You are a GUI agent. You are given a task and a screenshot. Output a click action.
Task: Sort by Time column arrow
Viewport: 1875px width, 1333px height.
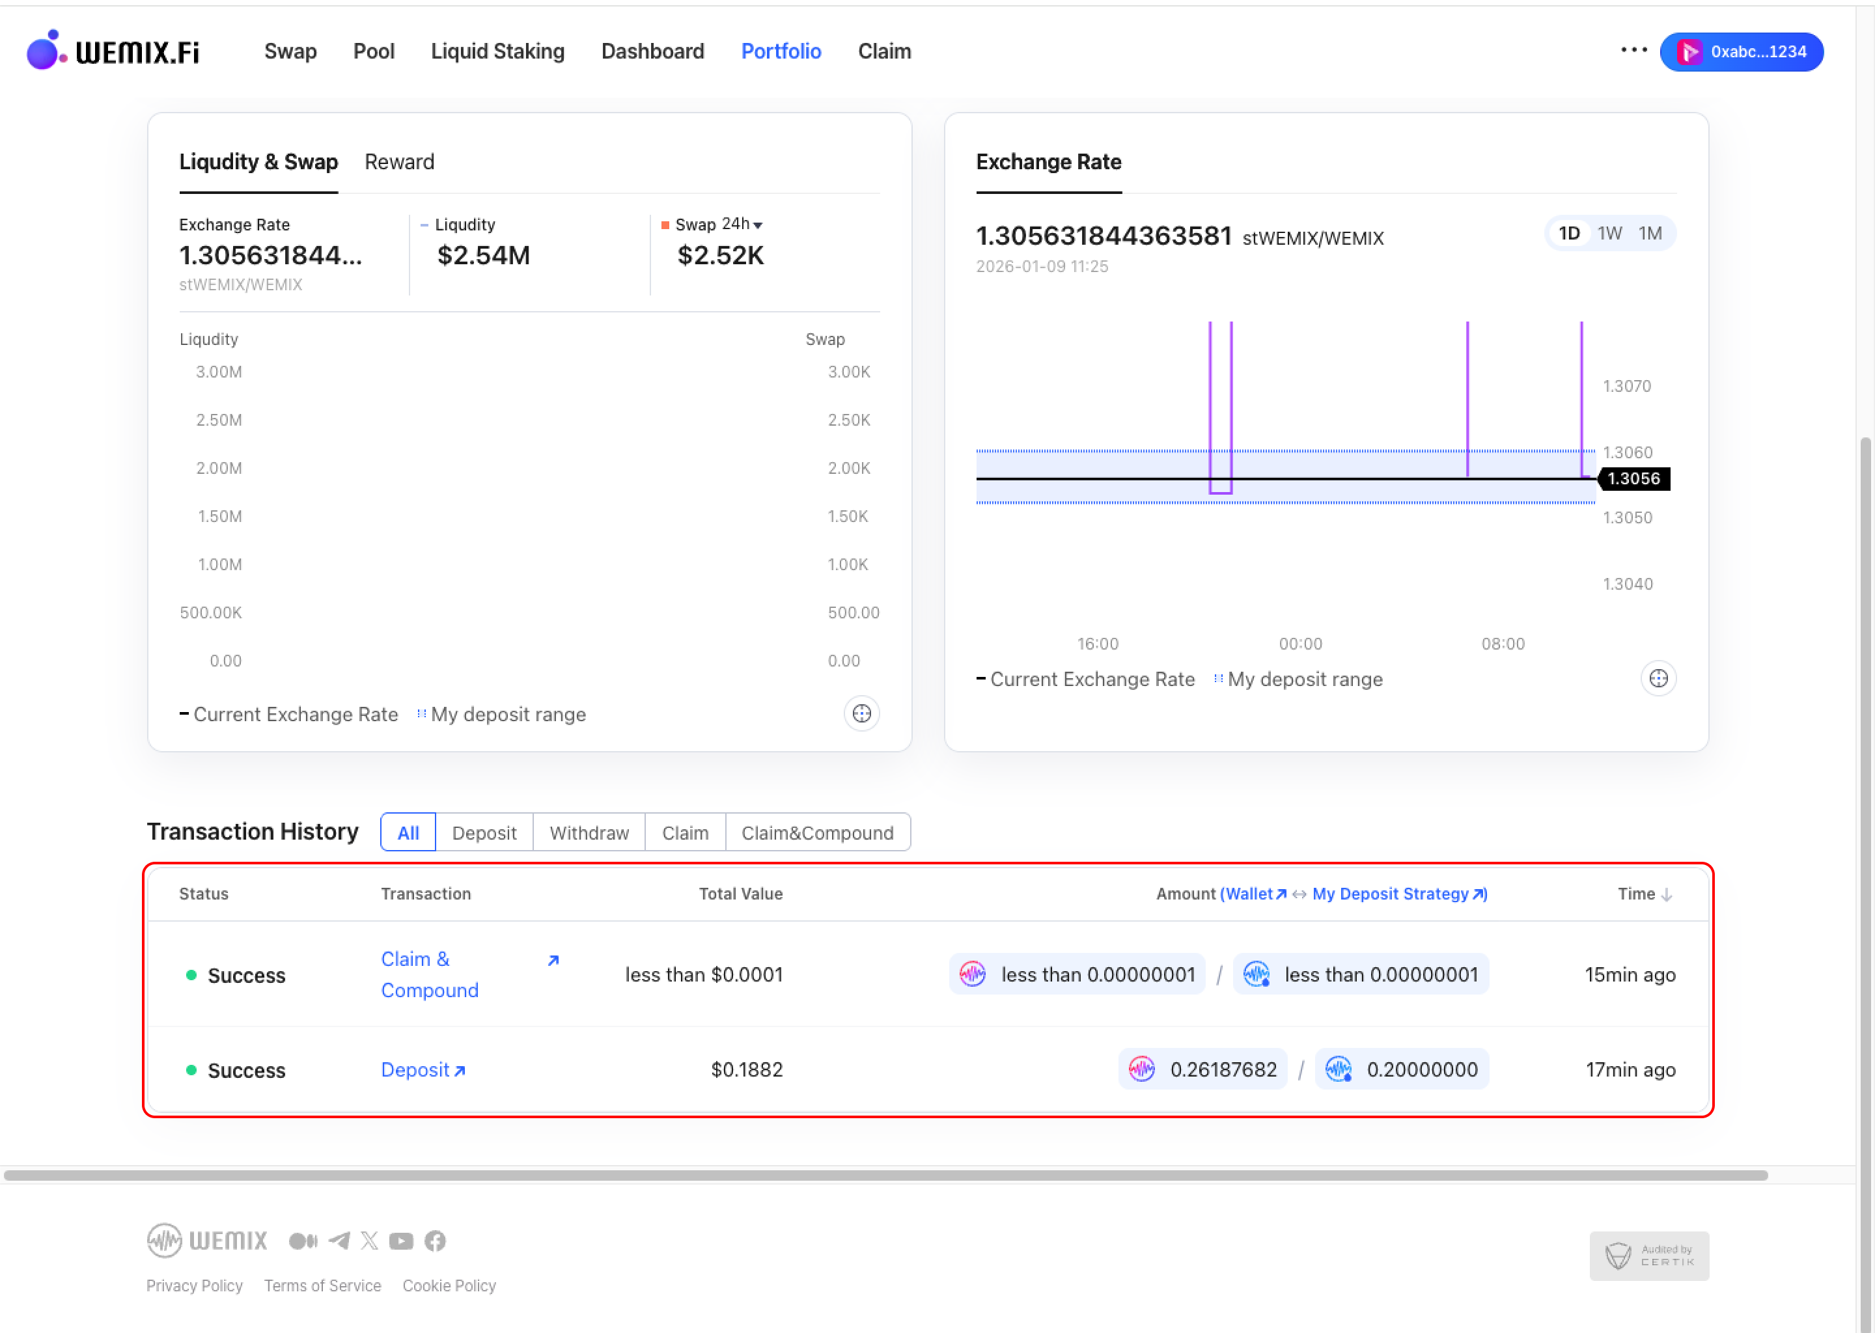(x=1665, y=894)
